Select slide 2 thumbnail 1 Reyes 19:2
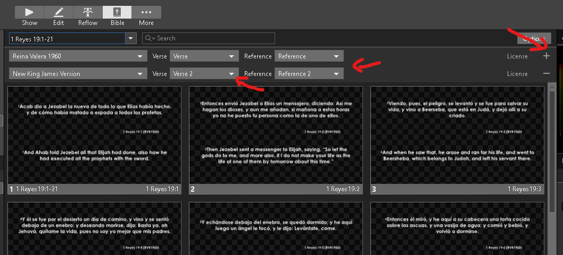 click(276, 140)
